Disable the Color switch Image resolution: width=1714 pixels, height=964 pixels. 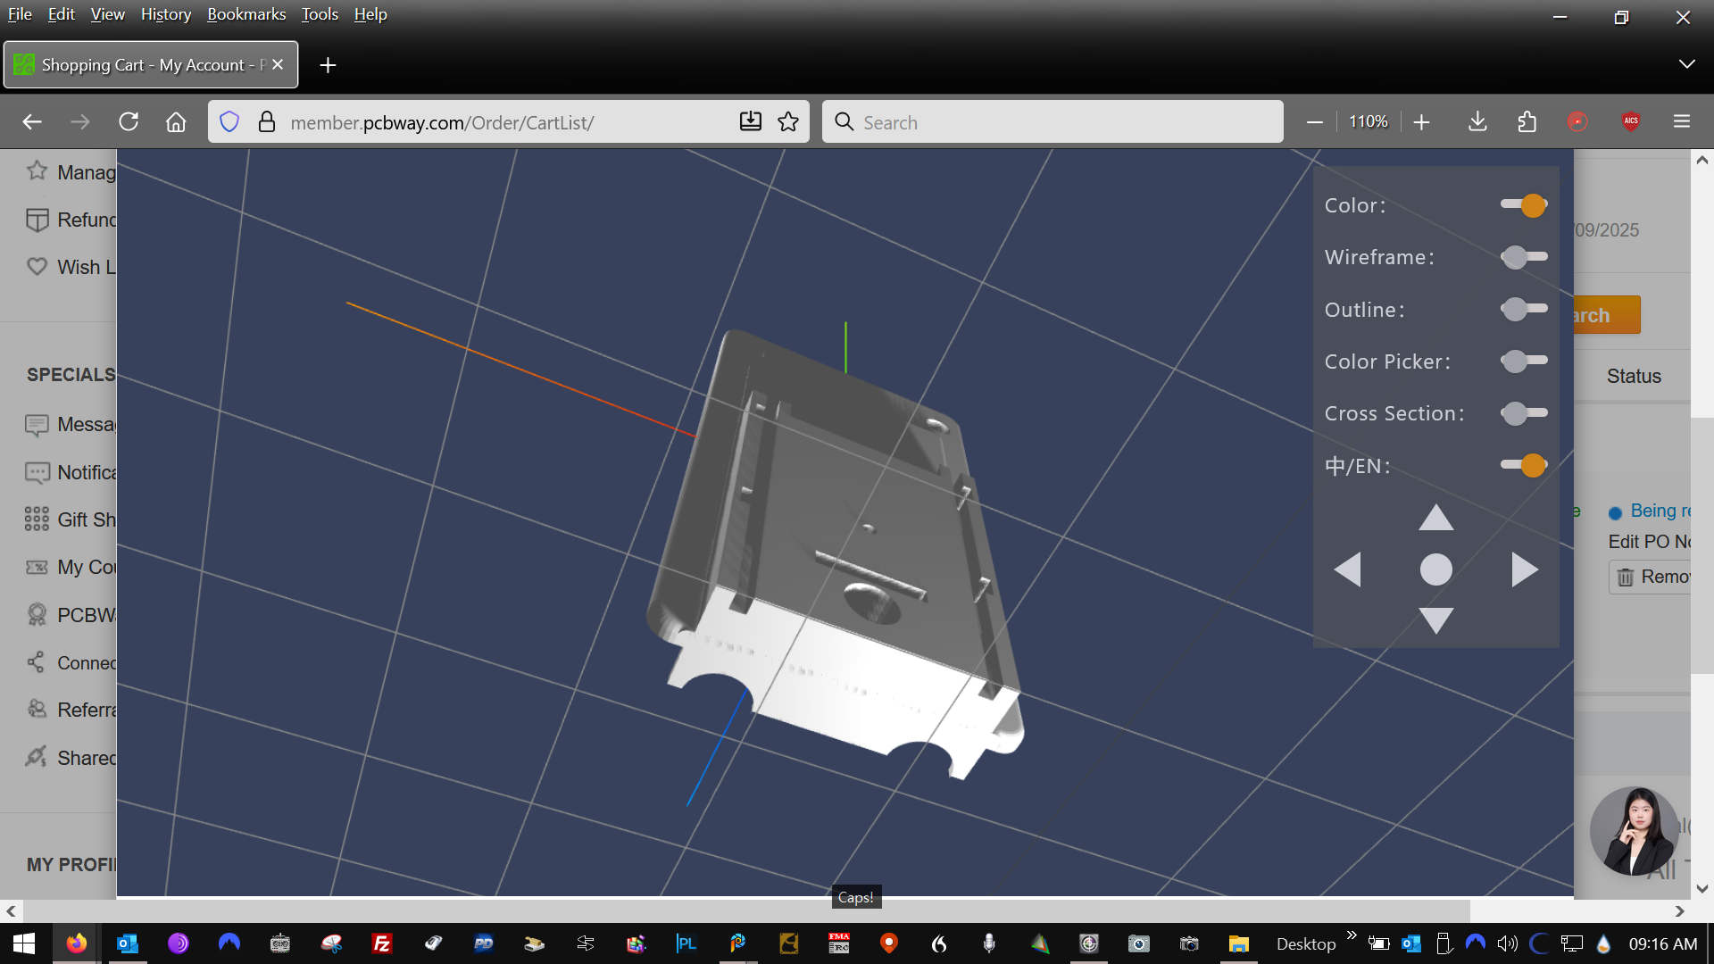click(1523, 205)
